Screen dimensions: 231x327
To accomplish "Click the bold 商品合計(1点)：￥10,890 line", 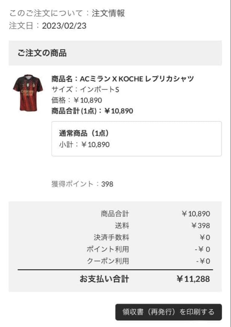I will [92, 111].
